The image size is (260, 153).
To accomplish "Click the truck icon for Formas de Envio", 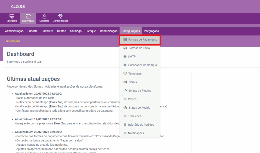I will coord(125,48).
